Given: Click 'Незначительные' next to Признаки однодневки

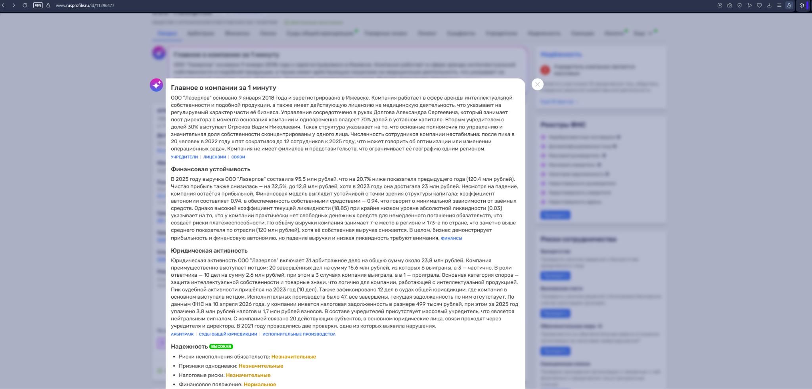Looking at the screenshot, I should (261, 366).
